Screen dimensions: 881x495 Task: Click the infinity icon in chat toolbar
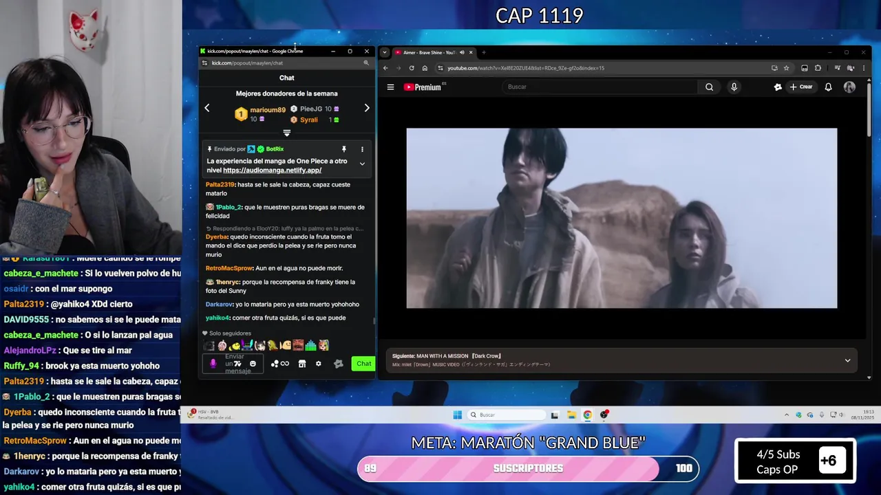point(285,364)
